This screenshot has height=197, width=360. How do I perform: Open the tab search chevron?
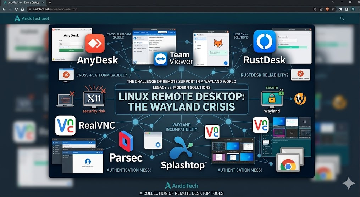click(x=333, y=2)
